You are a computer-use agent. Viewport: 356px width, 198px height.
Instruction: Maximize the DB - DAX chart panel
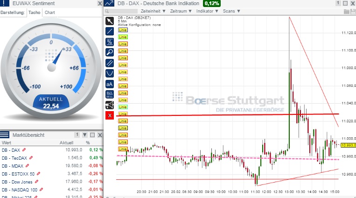pos(345,3)
